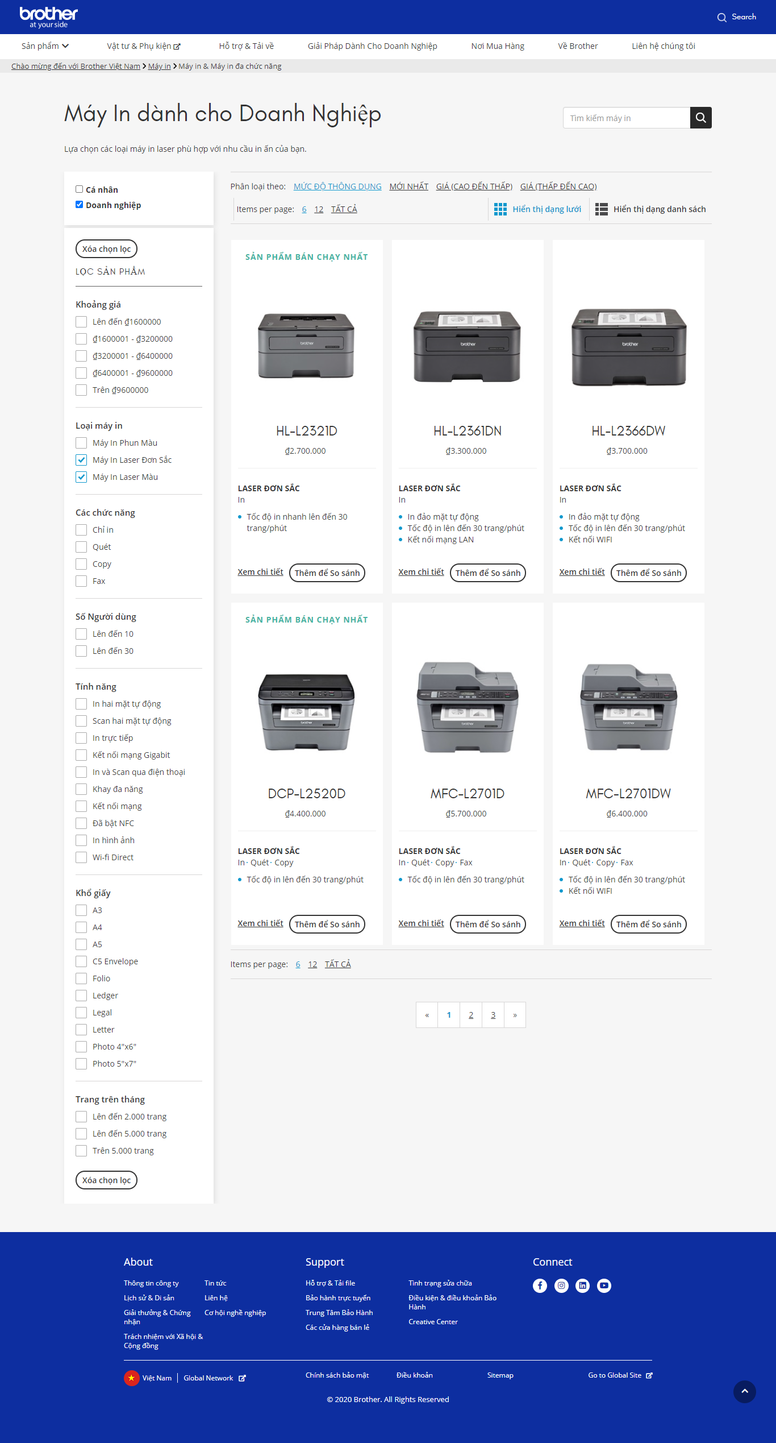
Task: Check Trên 5.000 trang filter
Action: (x=81, y=1151)
